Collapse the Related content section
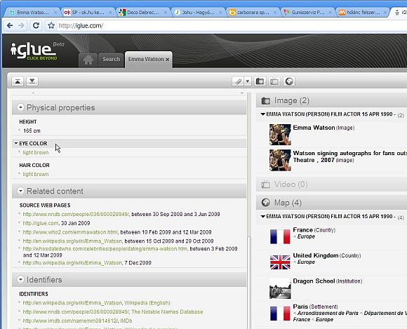This screenshot has width=407, height=329. point(20,191)
